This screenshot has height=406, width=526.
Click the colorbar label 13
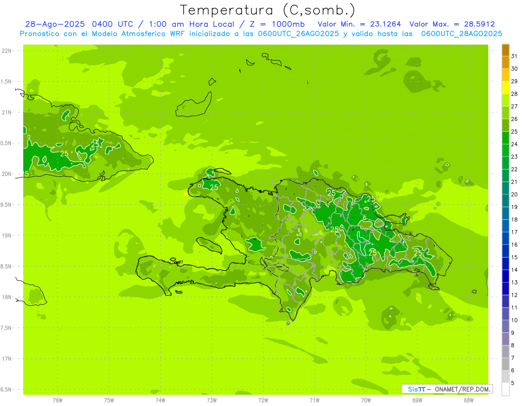(515, 282)
